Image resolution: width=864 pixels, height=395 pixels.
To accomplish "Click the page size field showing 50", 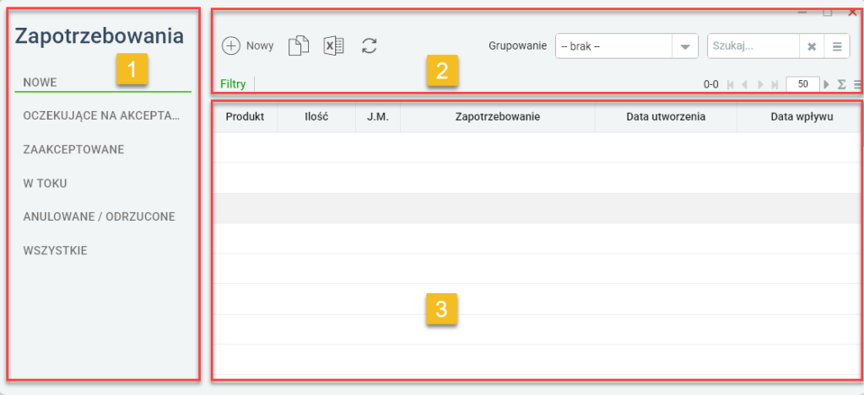I will pyautogui.click(x=803, y=84).
